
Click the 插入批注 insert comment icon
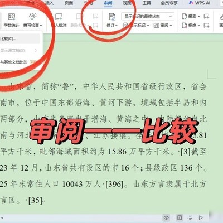[x=59, y=17]
